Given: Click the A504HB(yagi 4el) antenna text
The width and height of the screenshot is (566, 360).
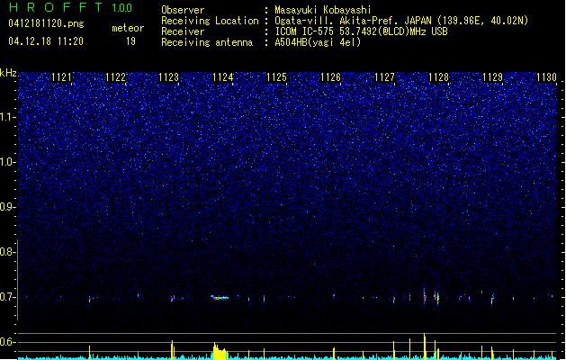Looking at the screenshot, I should (318, 42).
